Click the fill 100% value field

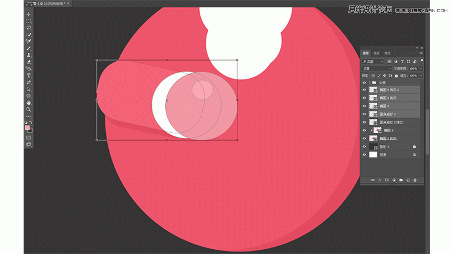click(413, 76)
